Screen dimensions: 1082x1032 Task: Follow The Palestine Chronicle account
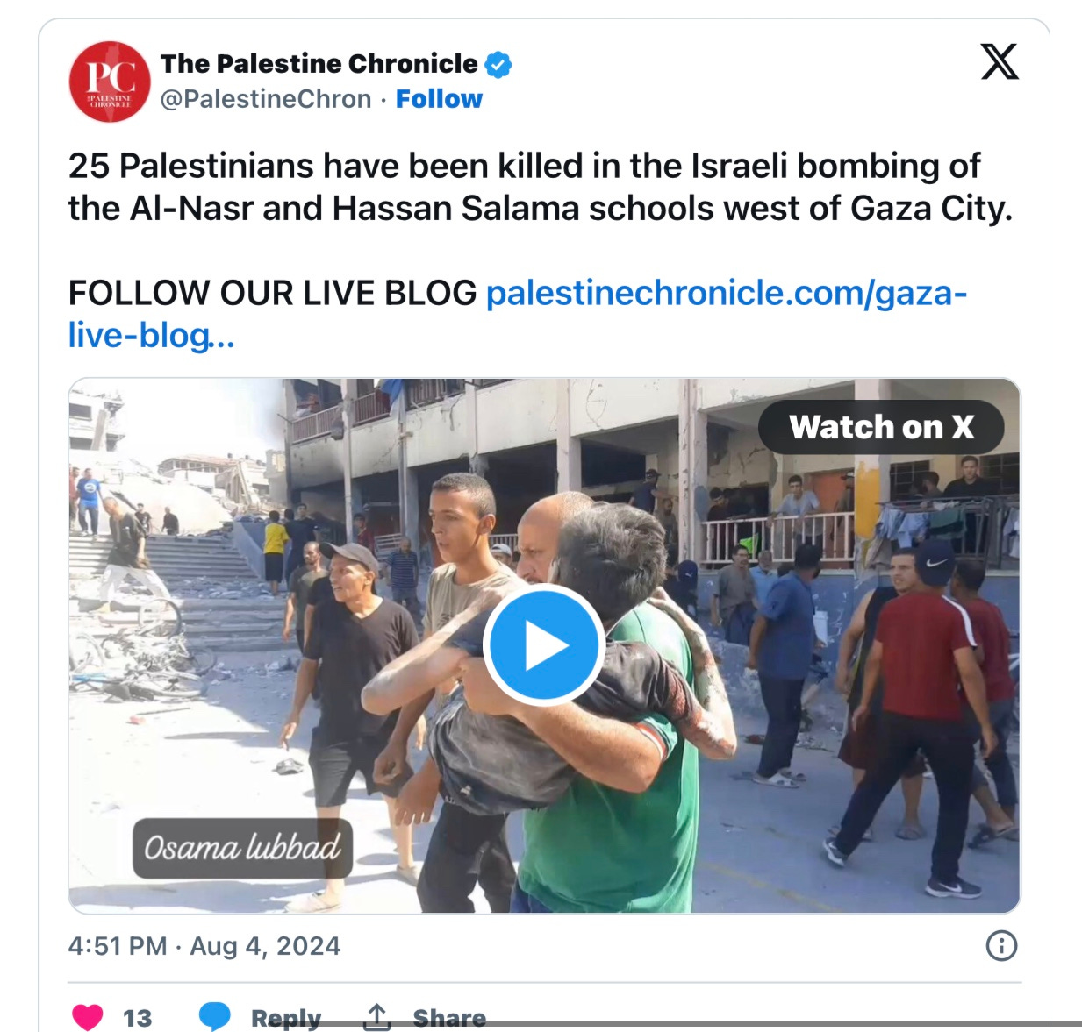[x=439, y=99]
